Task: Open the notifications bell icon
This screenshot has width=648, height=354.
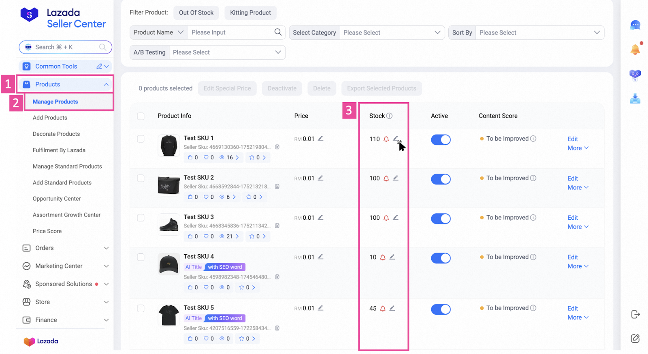Action: pos(635,49)
